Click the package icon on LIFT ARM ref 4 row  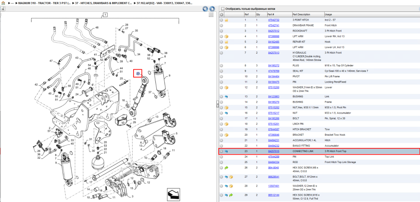coord(226,36)
